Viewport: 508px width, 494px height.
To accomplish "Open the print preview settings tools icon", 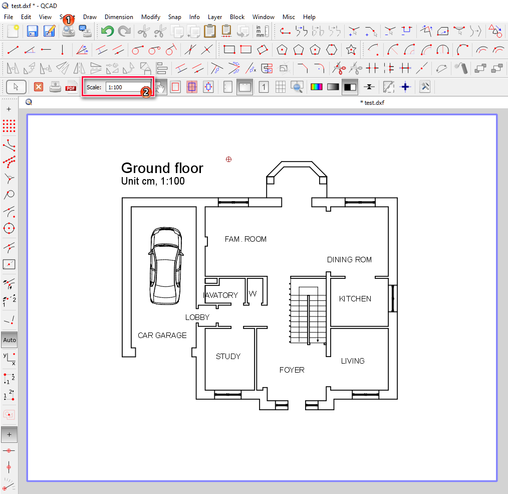I will click(x=425, y=87).
